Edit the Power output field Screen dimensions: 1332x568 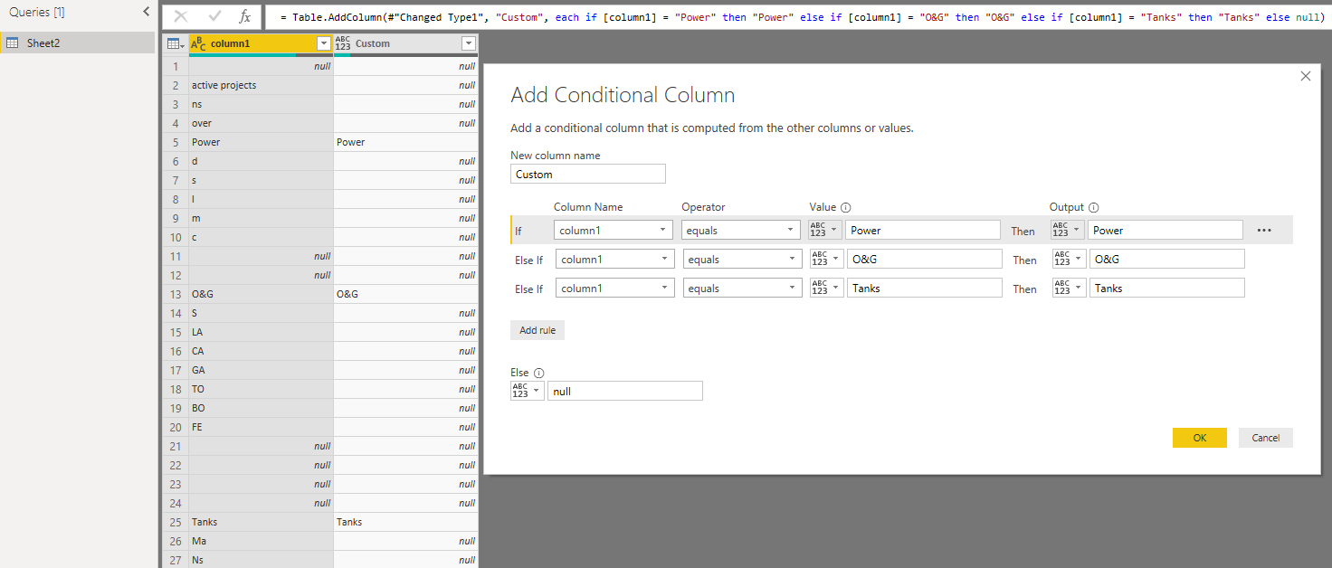(x=1165, y=230)
